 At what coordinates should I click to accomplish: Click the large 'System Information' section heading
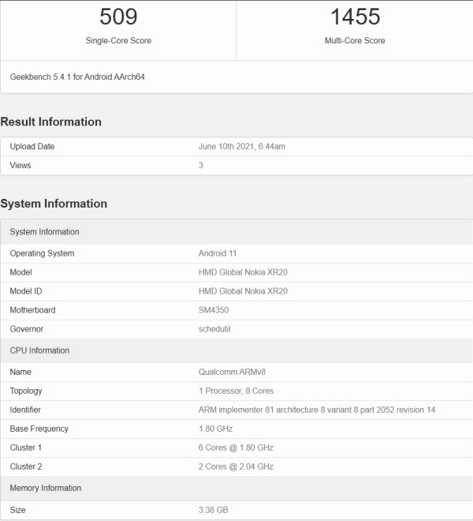tap(54, 204)
